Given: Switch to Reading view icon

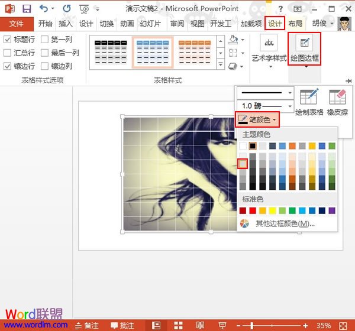Looking at the screenshot, I should click(x=200, y=325).
